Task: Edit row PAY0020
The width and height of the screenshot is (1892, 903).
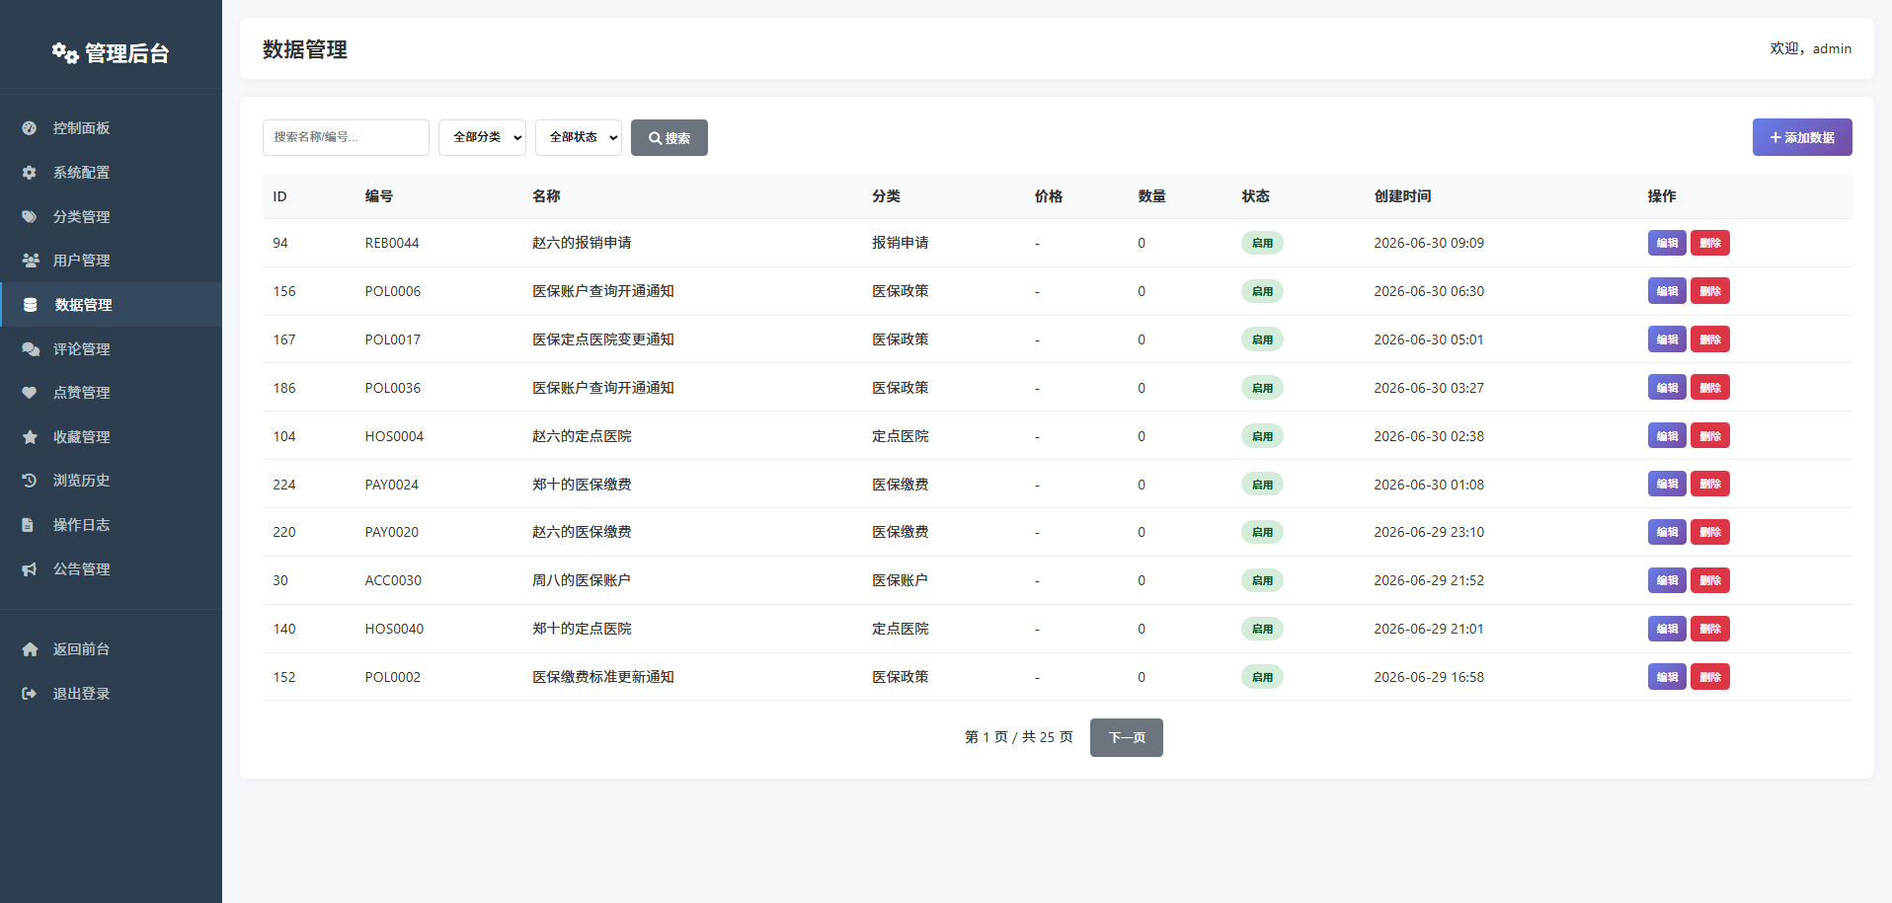Action: click(1667, 532)
